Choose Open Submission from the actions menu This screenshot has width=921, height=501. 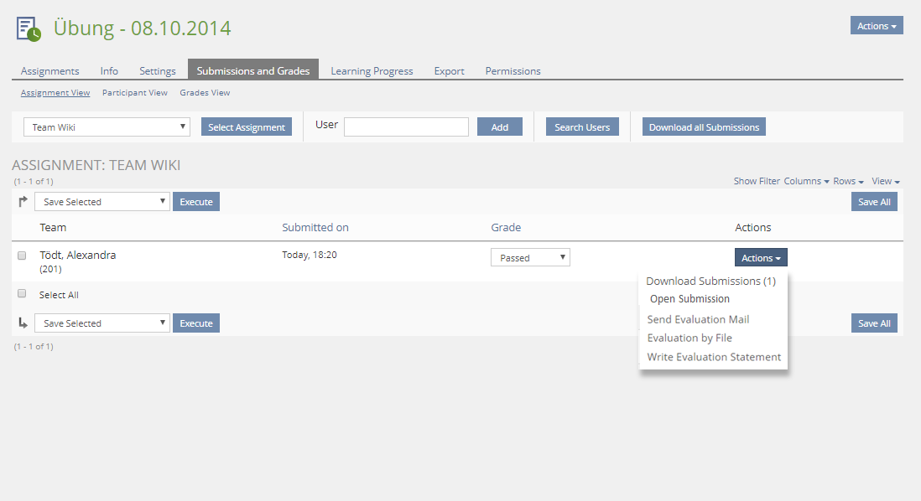pyautogui.click(x=689, y=299)
